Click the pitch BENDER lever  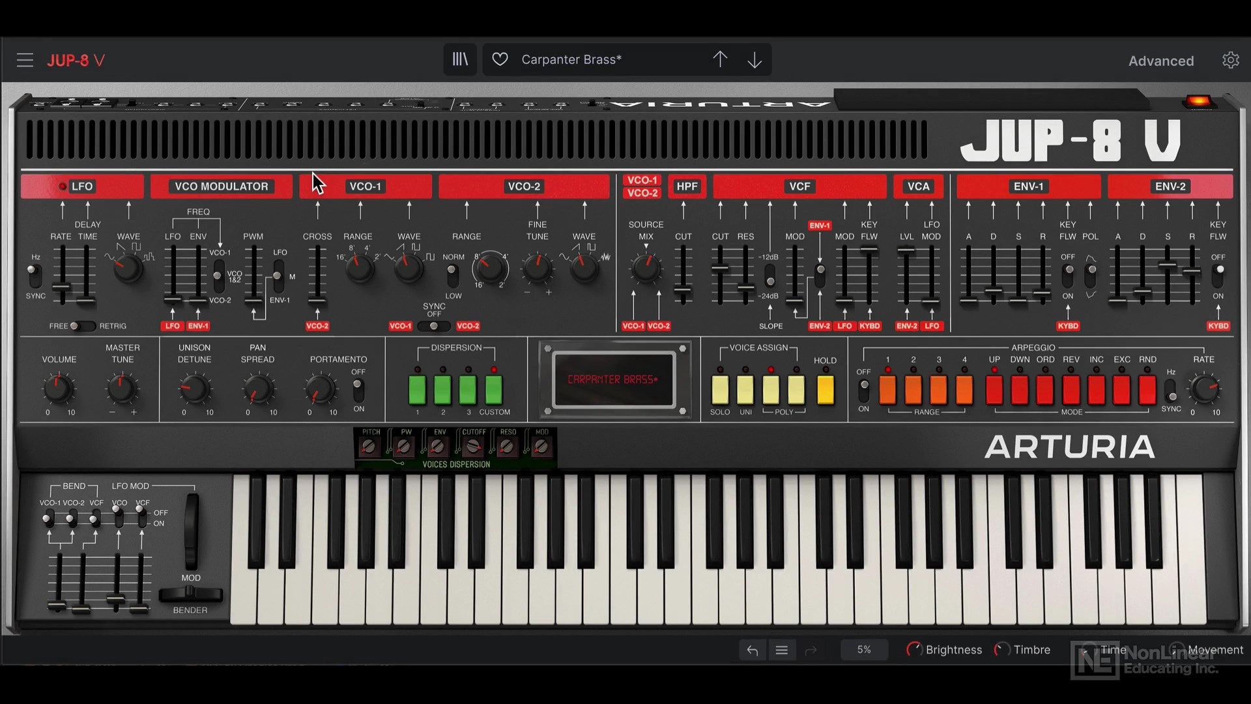(190, 594)
